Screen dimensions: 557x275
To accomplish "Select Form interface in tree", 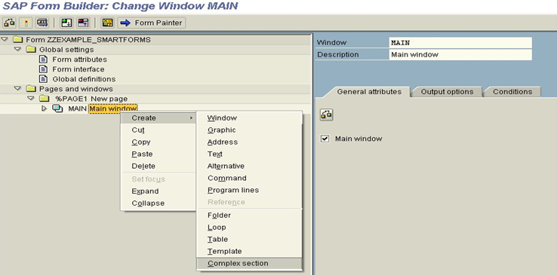I will [x=78, y=69].
